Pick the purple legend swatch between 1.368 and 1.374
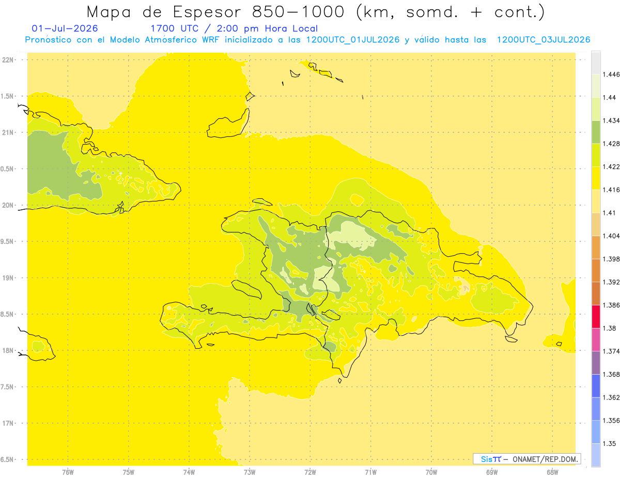 596,363
